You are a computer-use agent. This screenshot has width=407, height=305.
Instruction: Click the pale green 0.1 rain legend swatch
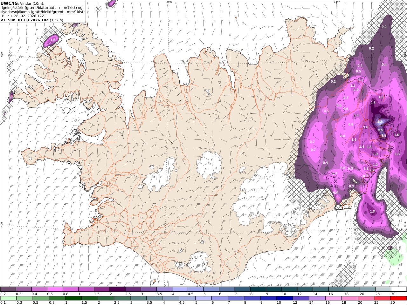coord(8,298)
